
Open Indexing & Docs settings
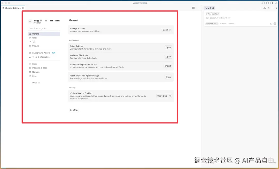coord(44,68)
